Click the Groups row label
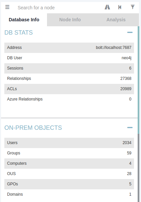The image size is (141, 202). (14, 153)
